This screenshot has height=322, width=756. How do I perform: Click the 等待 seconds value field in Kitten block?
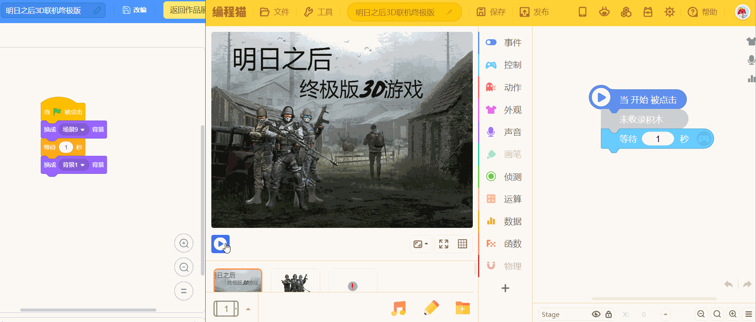tap(658, 139)
